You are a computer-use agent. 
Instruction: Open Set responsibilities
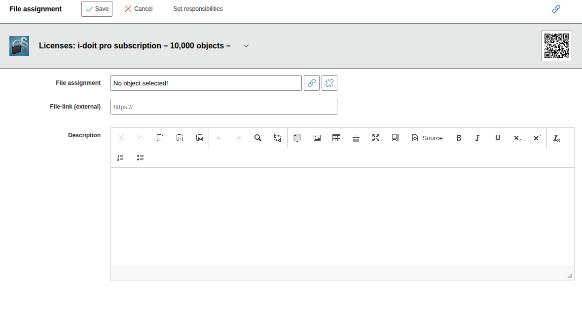pos(198,9)
